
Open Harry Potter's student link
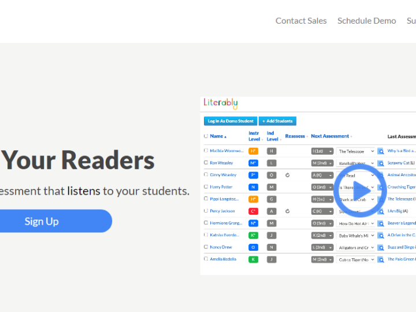point(221,187)
